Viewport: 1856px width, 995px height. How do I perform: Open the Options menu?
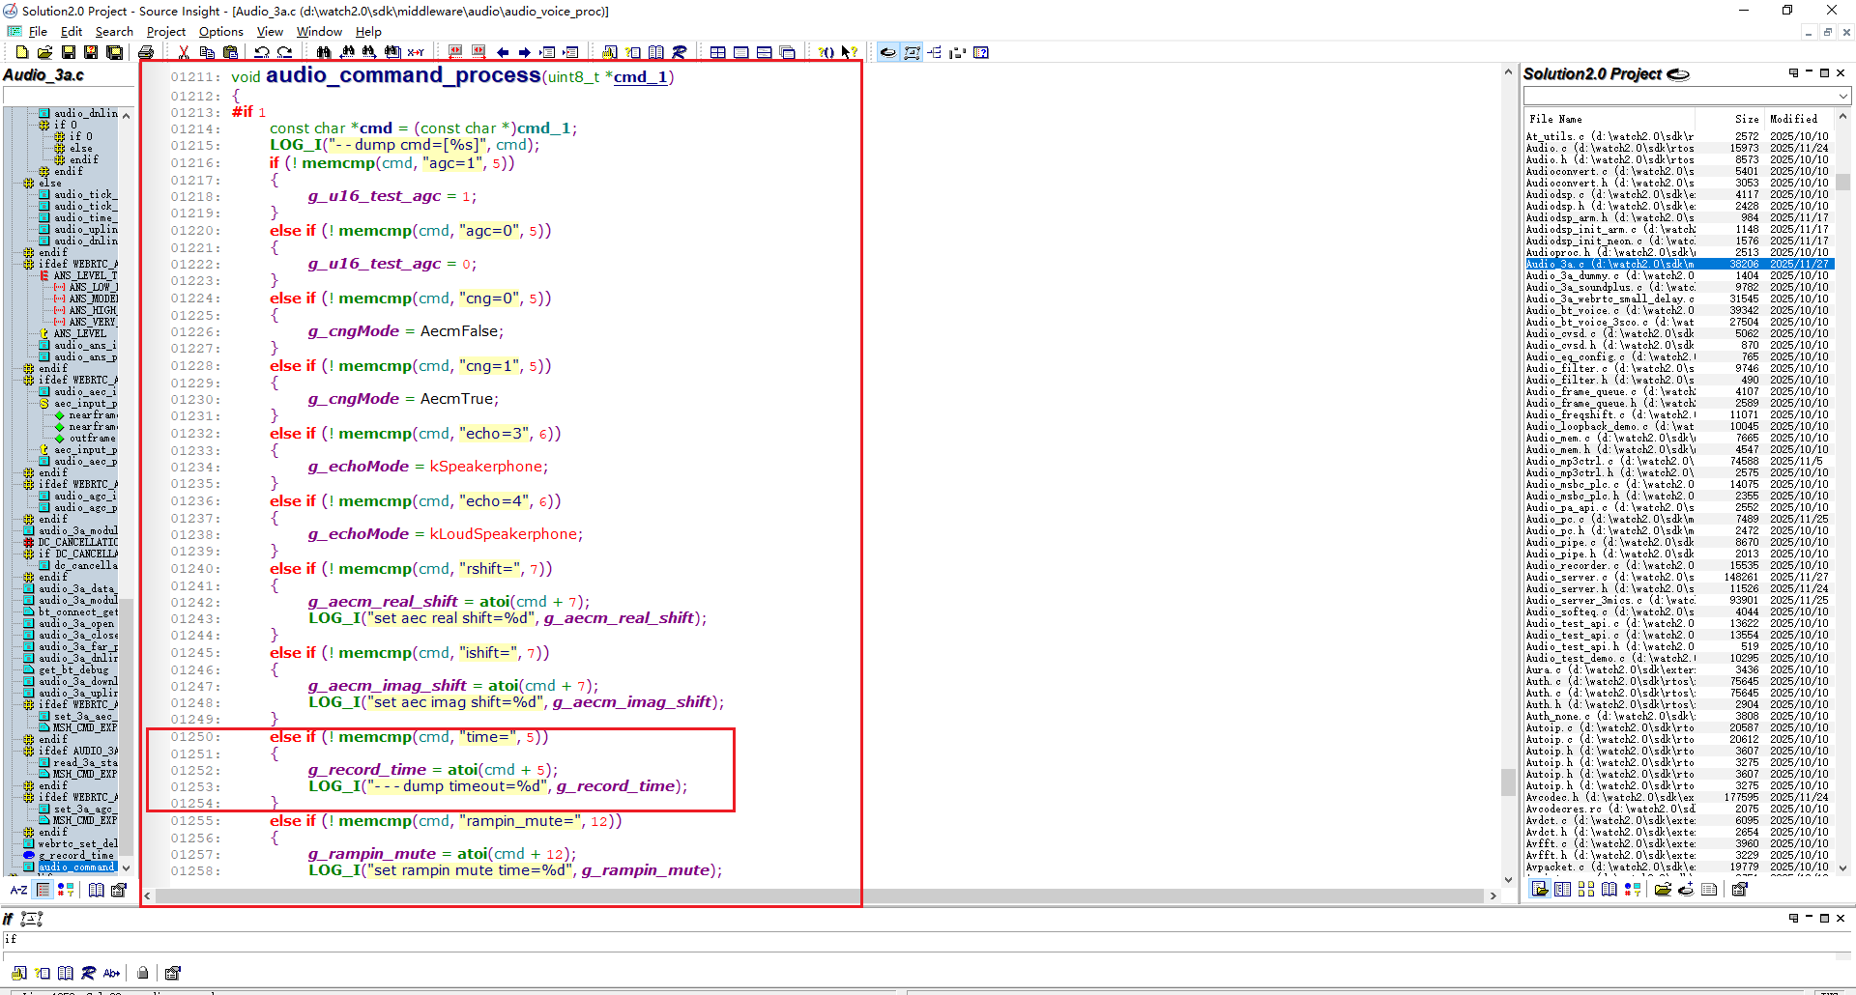[x=220, y=31]
